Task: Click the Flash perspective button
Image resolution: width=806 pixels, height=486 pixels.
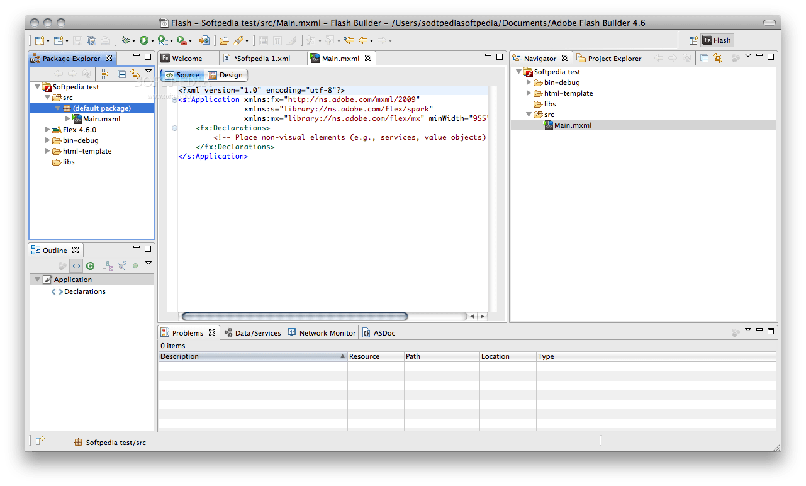Action: point(717,40)
